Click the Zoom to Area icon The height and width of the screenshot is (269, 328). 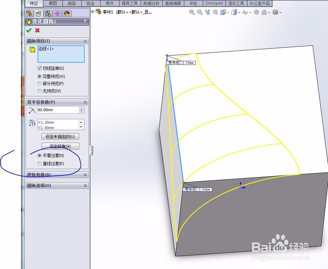click(199, 12)
